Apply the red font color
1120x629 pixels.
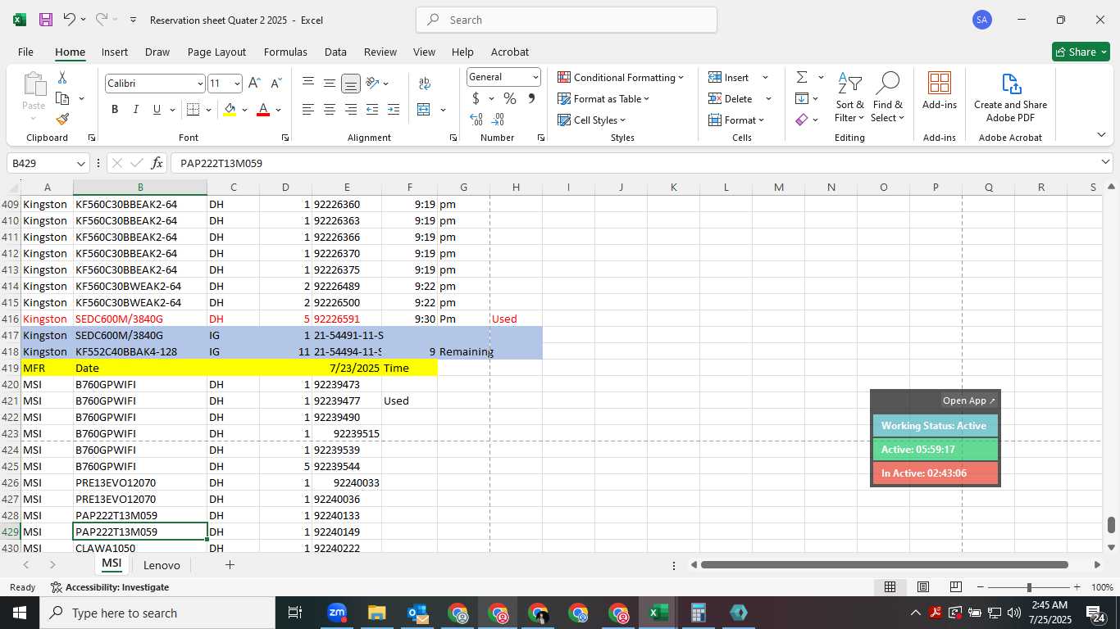tap(263, 110)
